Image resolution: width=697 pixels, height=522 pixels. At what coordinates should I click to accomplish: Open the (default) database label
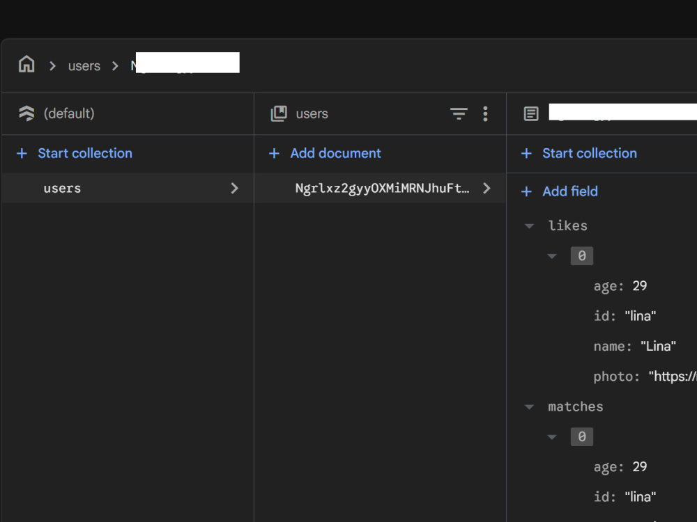(69, 113)
